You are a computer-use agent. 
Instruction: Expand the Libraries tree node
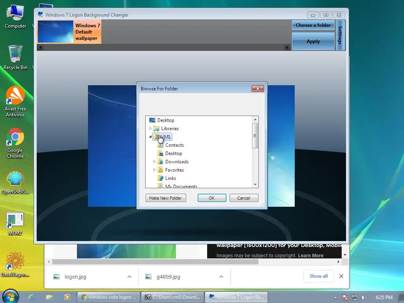coord(150,128)
